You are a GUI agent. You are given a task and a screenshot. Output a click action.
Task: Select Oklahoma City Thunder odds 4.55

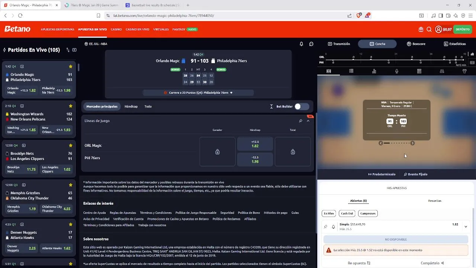(x=56, y=209)
